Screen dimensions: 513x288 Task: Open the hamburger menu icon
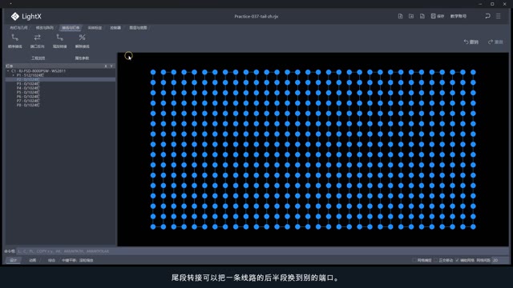click(499, 16)
